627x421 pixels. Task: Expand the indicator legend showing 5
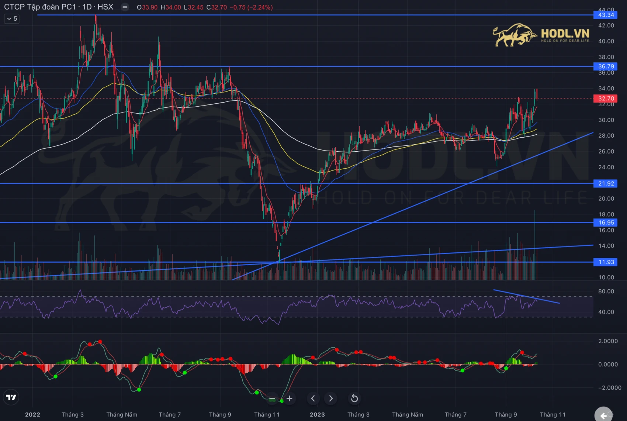pos(12,18)
